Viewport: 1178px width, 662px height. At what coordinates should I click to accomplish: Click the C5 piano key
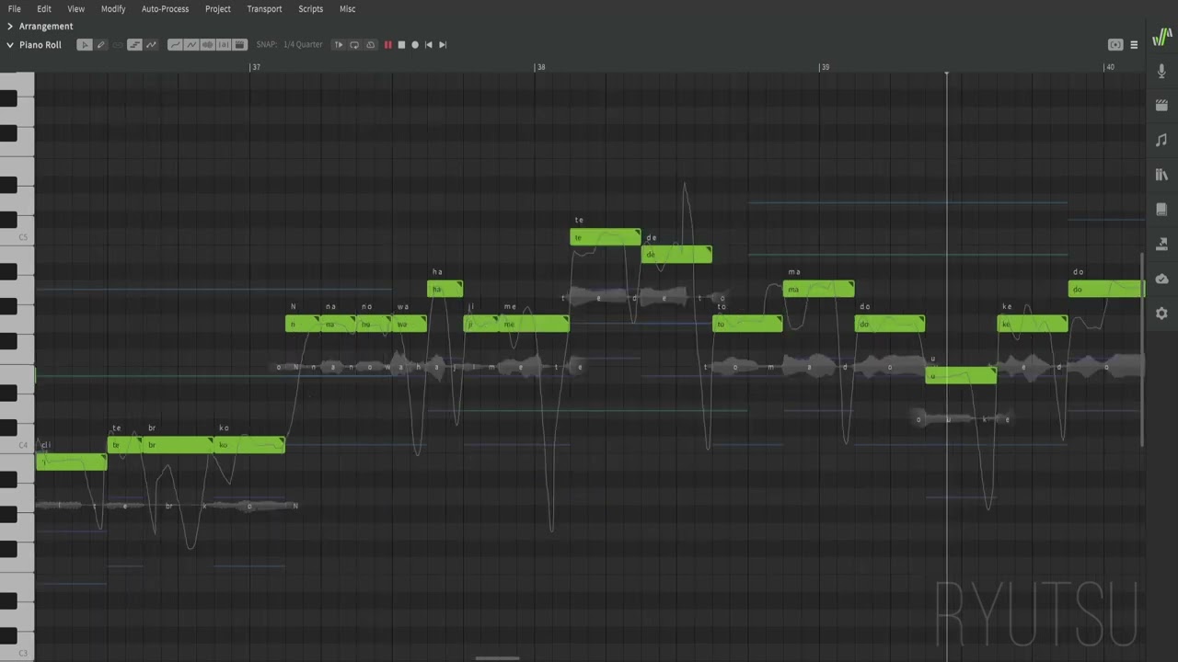click(x=17, y=237)
